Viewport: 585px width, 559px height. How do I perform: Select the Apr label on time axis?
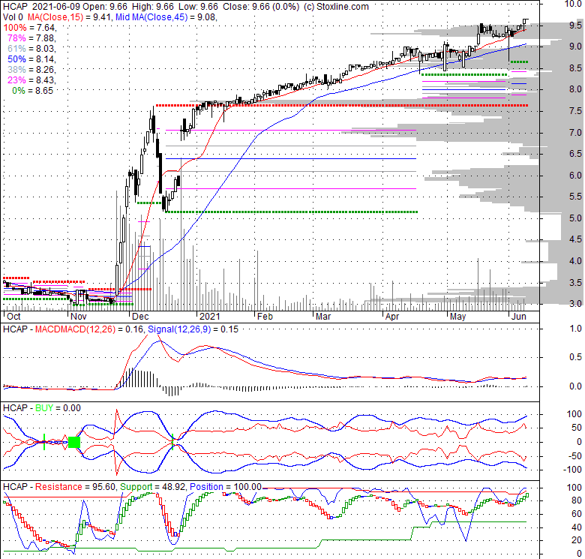tap(392, 317)
